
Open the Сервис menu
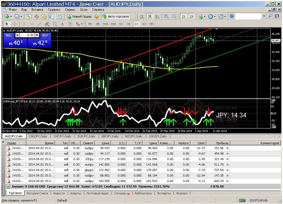pyautogui.click(x=70, y=10)
